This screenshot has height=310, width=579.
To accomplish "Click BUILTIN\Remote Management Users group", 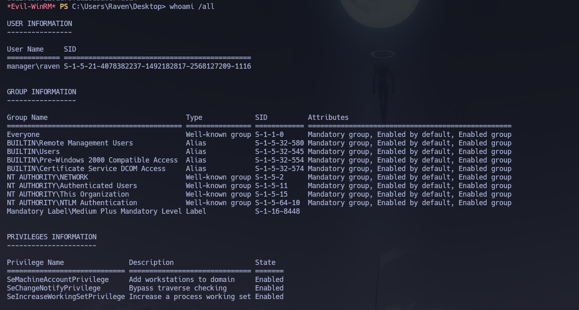I will (x=69, y=143).
